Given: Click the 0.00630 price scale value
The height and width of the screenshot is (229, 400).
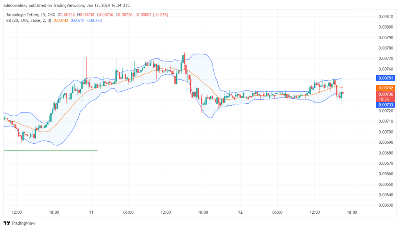Looking at the screenshot, I should point(386,205).
